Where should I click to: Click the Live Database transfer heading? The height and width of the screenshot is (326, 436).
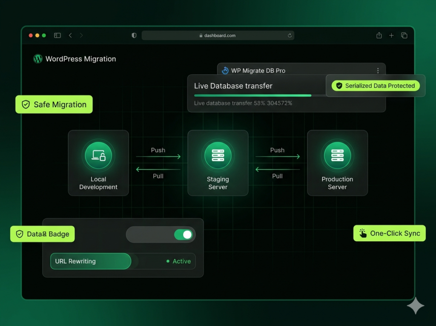[x=233, y=86]
